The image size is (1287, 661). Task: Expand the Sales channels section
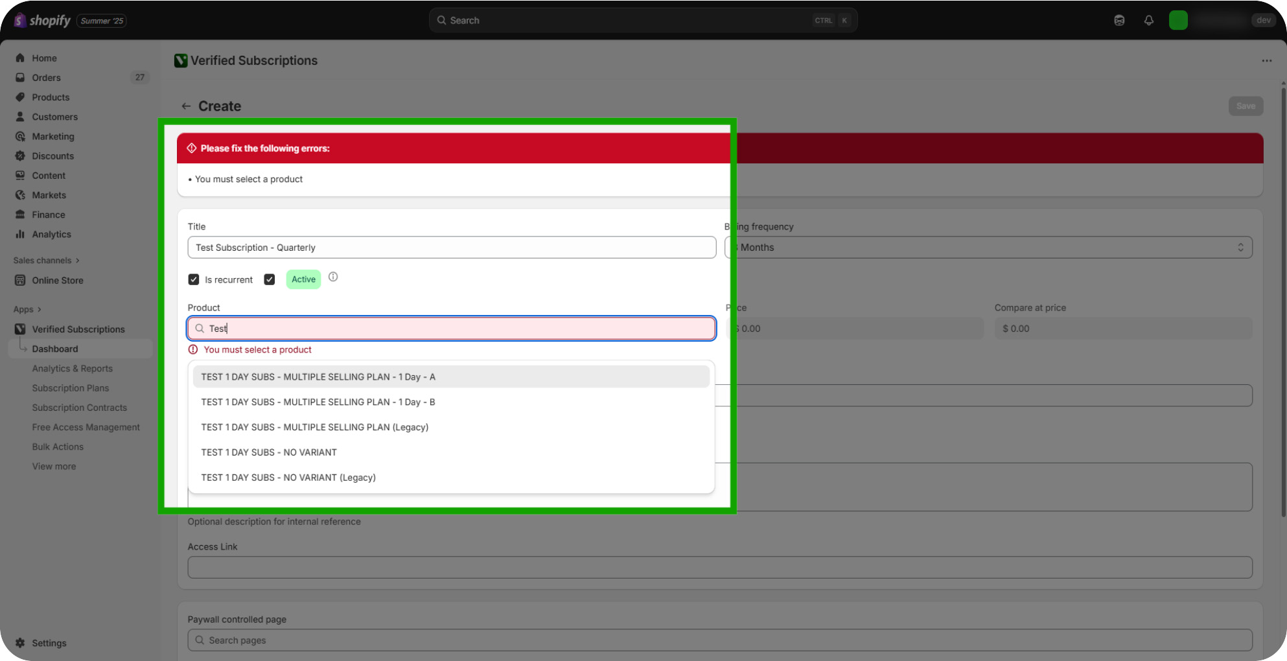(46, 261)
